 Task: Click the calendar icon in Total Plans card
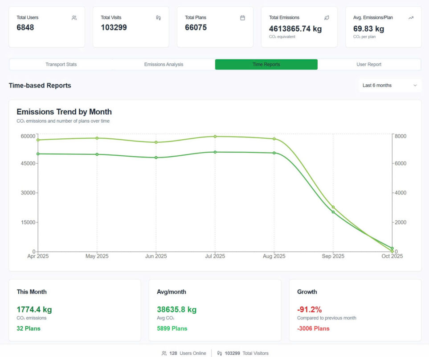coord(242,18)
